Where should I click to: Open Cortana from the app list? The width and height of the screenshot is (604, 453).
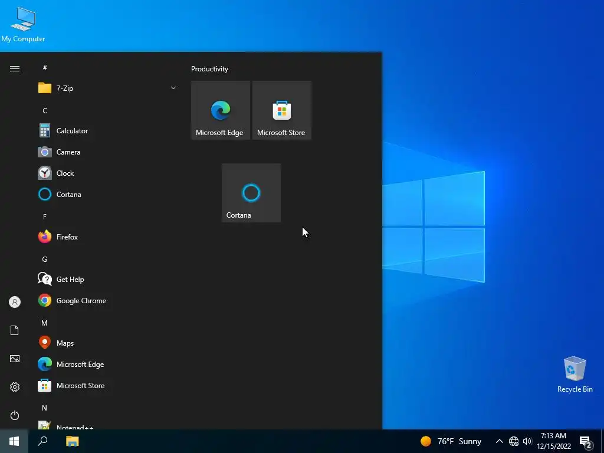pyautogui.click(x=107, y=194)
